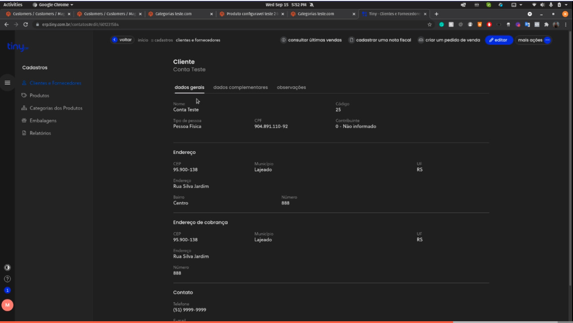The width and height of the screenshot is (573, 323).
Task: Switch to dados complementares tab
Action: [x=240, y=88]
